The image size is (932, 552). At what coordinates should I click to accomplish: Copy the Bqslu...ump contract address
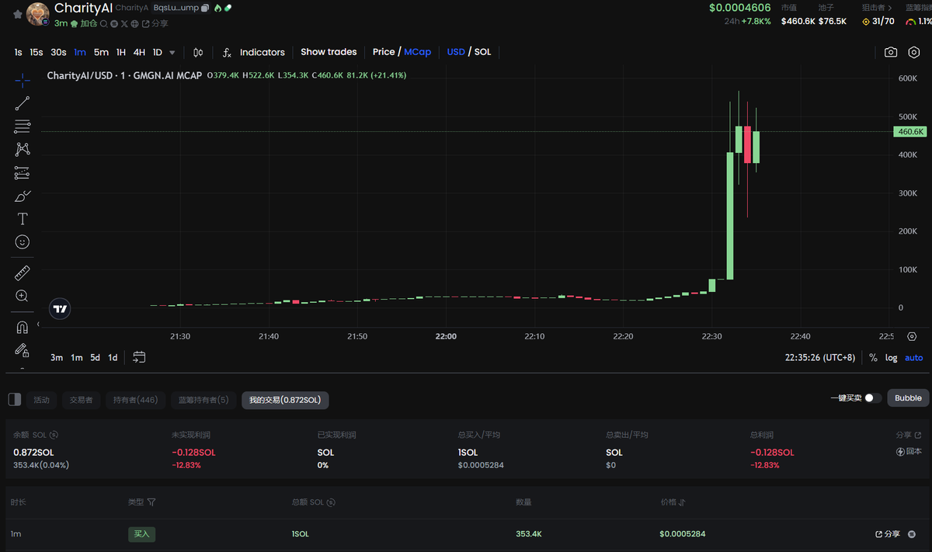(205, 8)
